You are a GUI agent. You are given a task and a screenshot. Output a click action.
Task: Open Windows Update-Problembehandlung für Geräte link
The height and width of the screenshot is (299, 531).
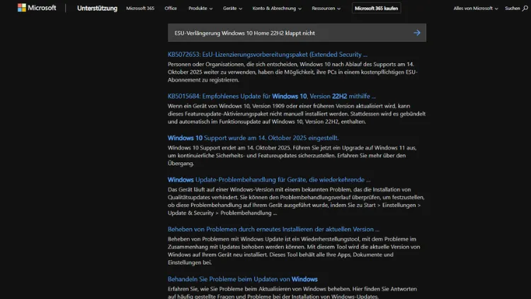pyautogui.click(x=268, y=179)
